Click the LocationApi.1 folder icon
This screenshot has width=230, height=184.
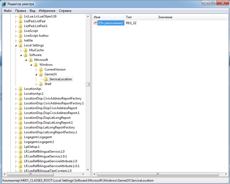click(21, 94)
